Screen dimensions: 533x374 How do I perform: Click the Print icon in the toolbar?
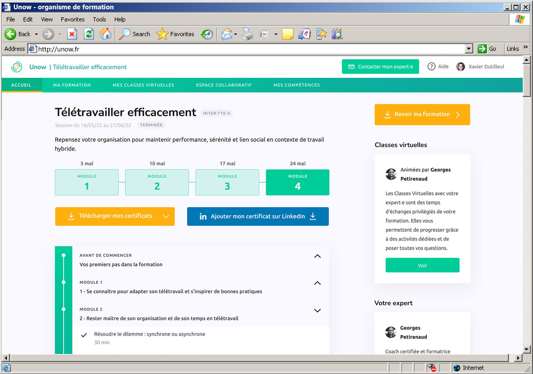[x=247, y=34]
